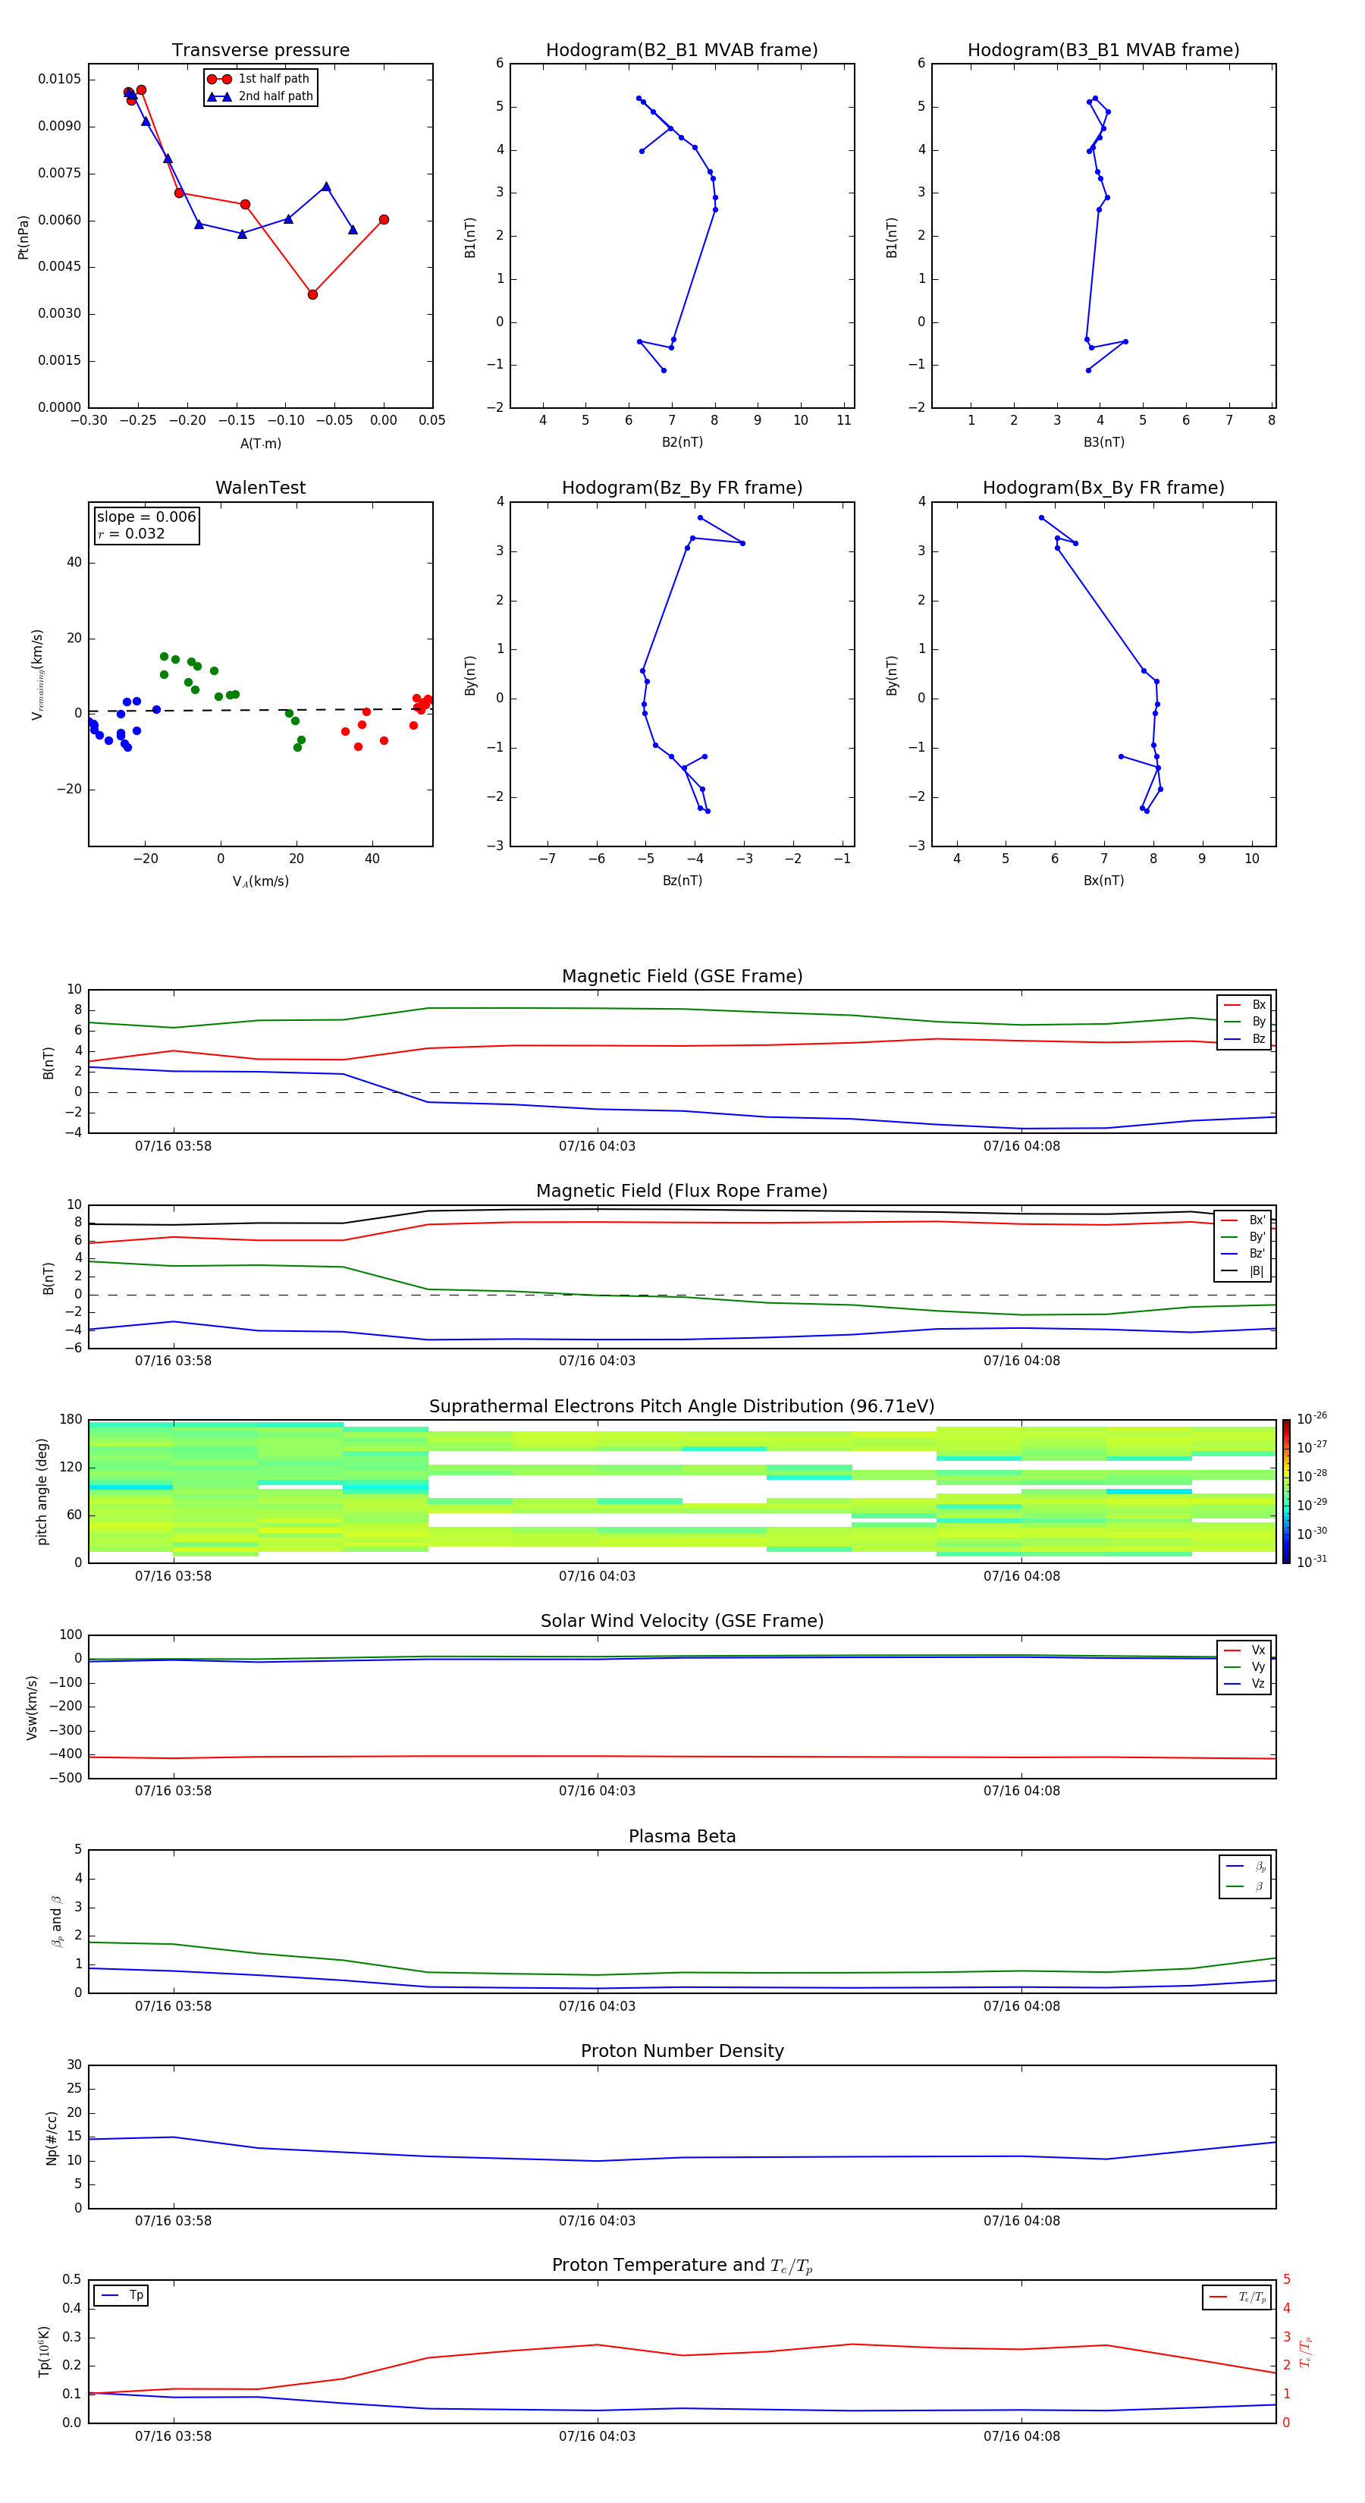Click the '10⁻³¹' colorbar tick label
Image resolution: width=1365 pixels, height=2503 pixels.
pos(1312,1562)
